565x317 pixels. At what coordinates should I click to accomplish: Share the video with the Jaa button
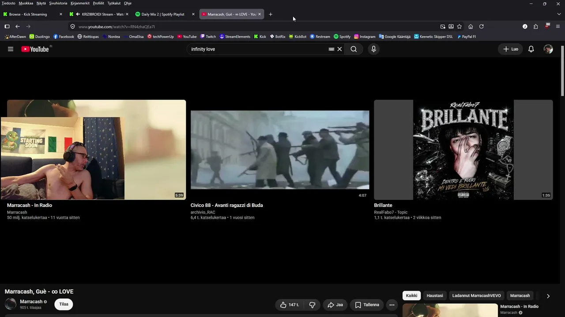click(335, 305)
